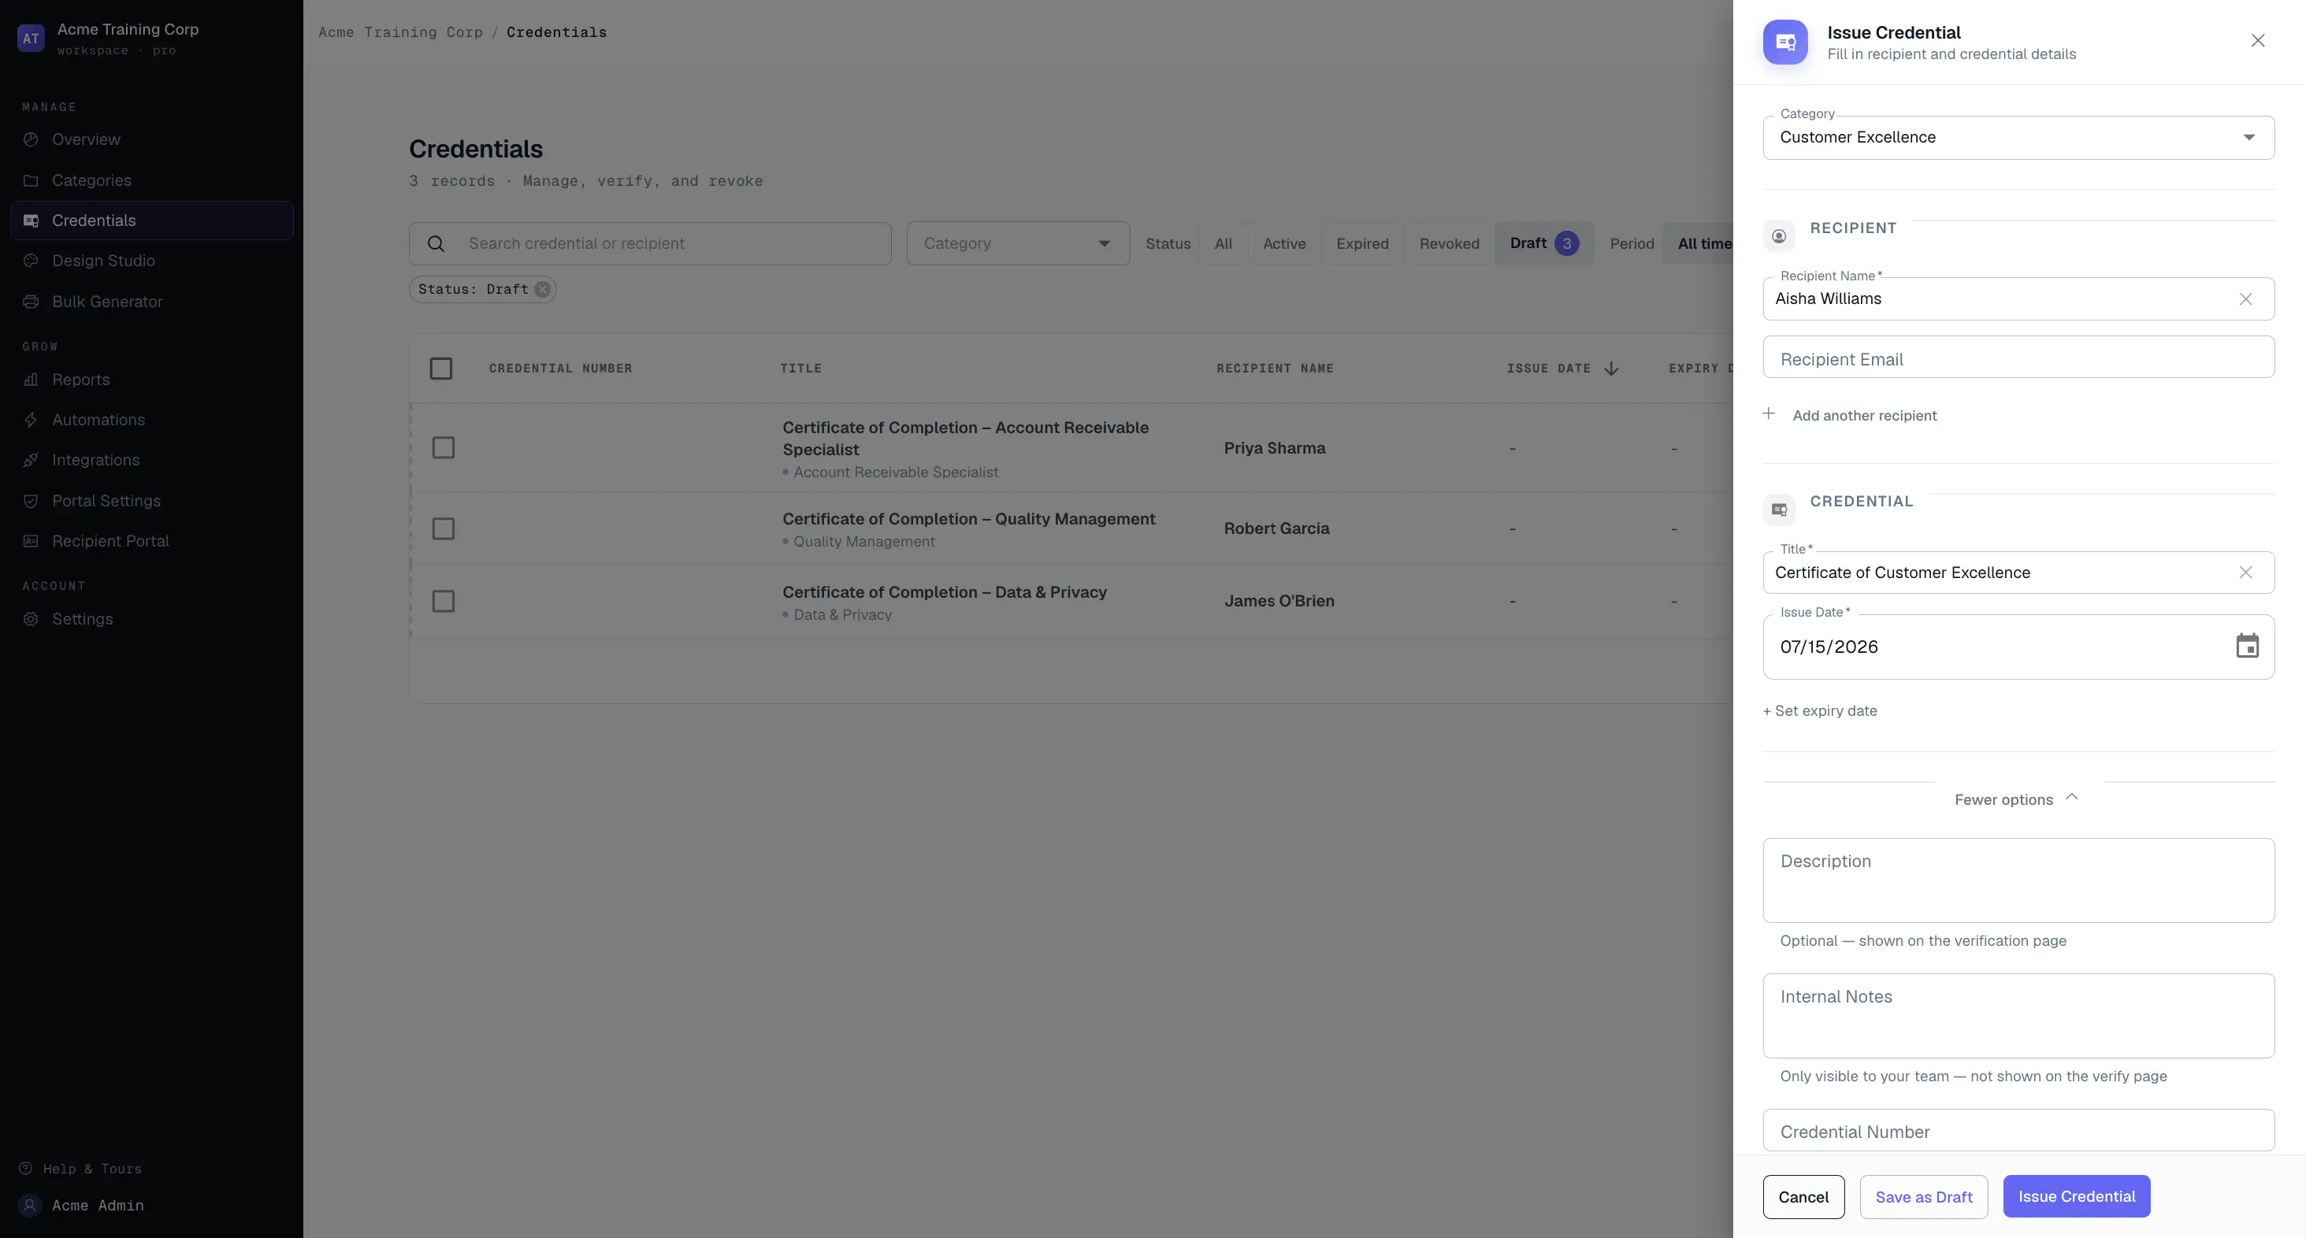Open the Data & Privacy certificate title

point(945,592)
